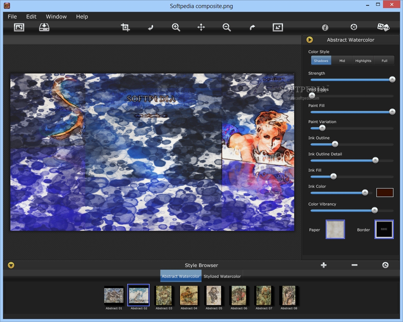Click the Strength slider handle
403x322 pixels.
(392, 80)
